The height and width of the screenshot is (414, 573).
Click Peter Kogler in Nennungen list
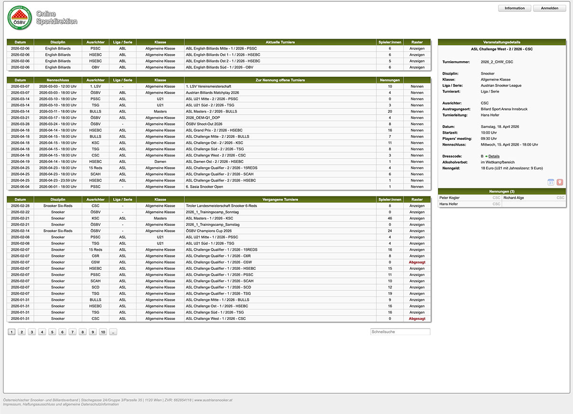point(449,198)
